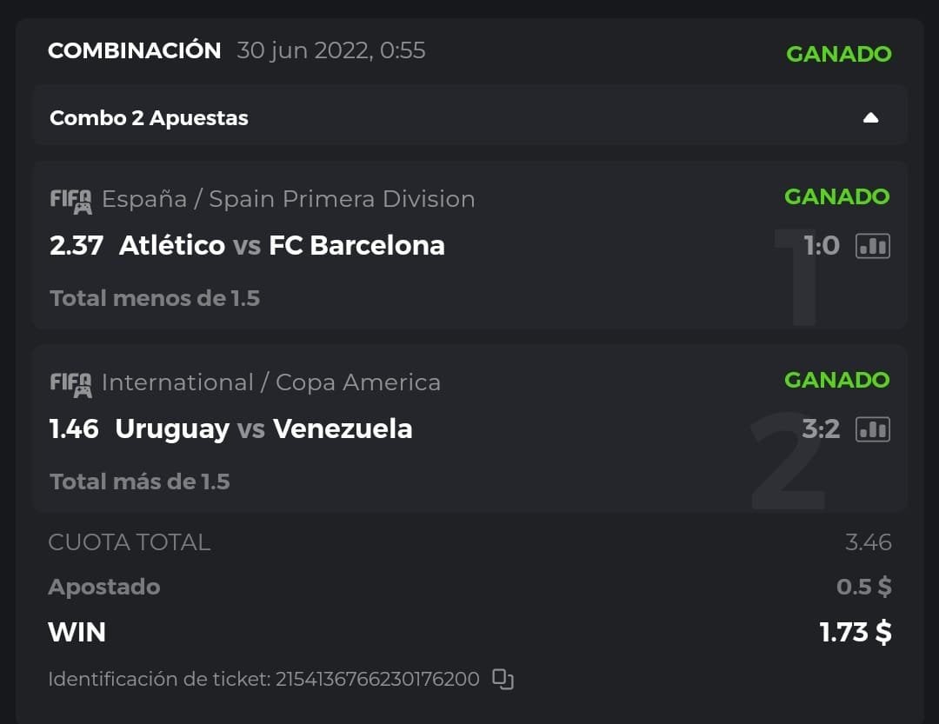The height and width of the screenshot is (724, 939).
Task: Click the 3:2 final score
Action: point(821,429)
